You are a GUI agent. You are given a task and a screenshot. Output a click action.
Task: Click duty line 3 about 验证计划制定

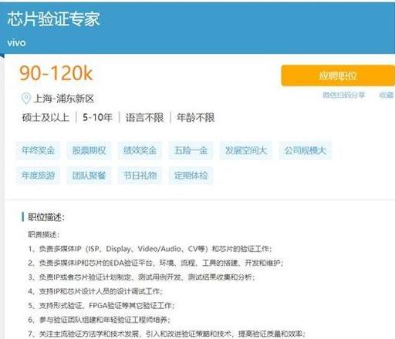pos(141,277)
